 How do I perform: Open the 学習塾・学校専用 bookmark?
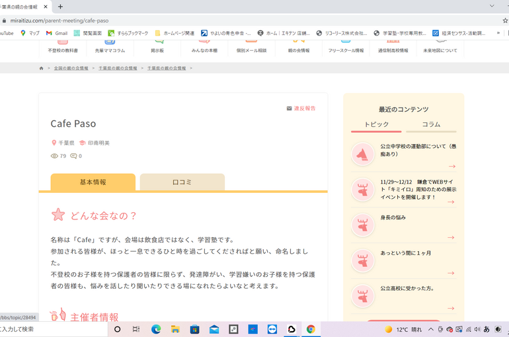(x=400, y=33)
